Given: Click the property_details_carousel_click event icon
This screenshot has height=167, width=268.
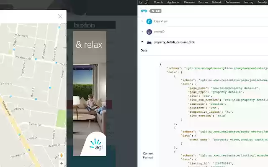Looking at the screenshot, I should tap(149, 42).
